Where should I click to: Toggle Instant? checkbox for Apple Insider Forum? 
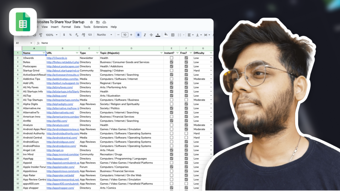172,167
